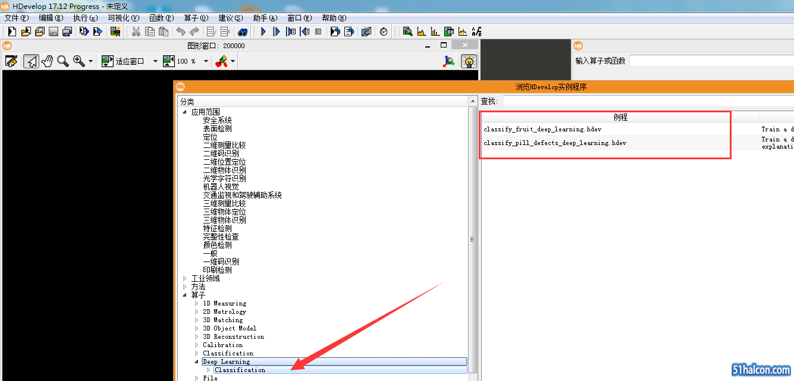Toggle the light bulb icon in graphics window

[469, 61]
